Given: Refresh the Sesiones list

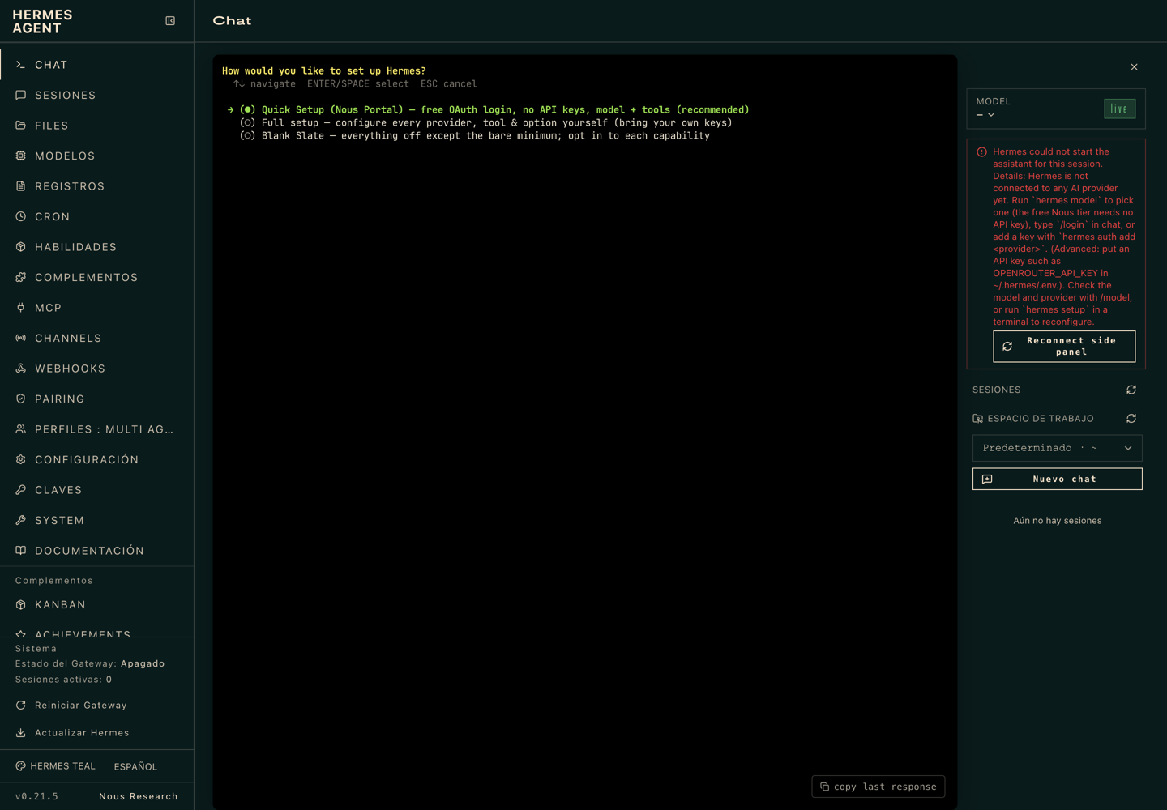Looking at the screenshot, I should point(1131,390).
